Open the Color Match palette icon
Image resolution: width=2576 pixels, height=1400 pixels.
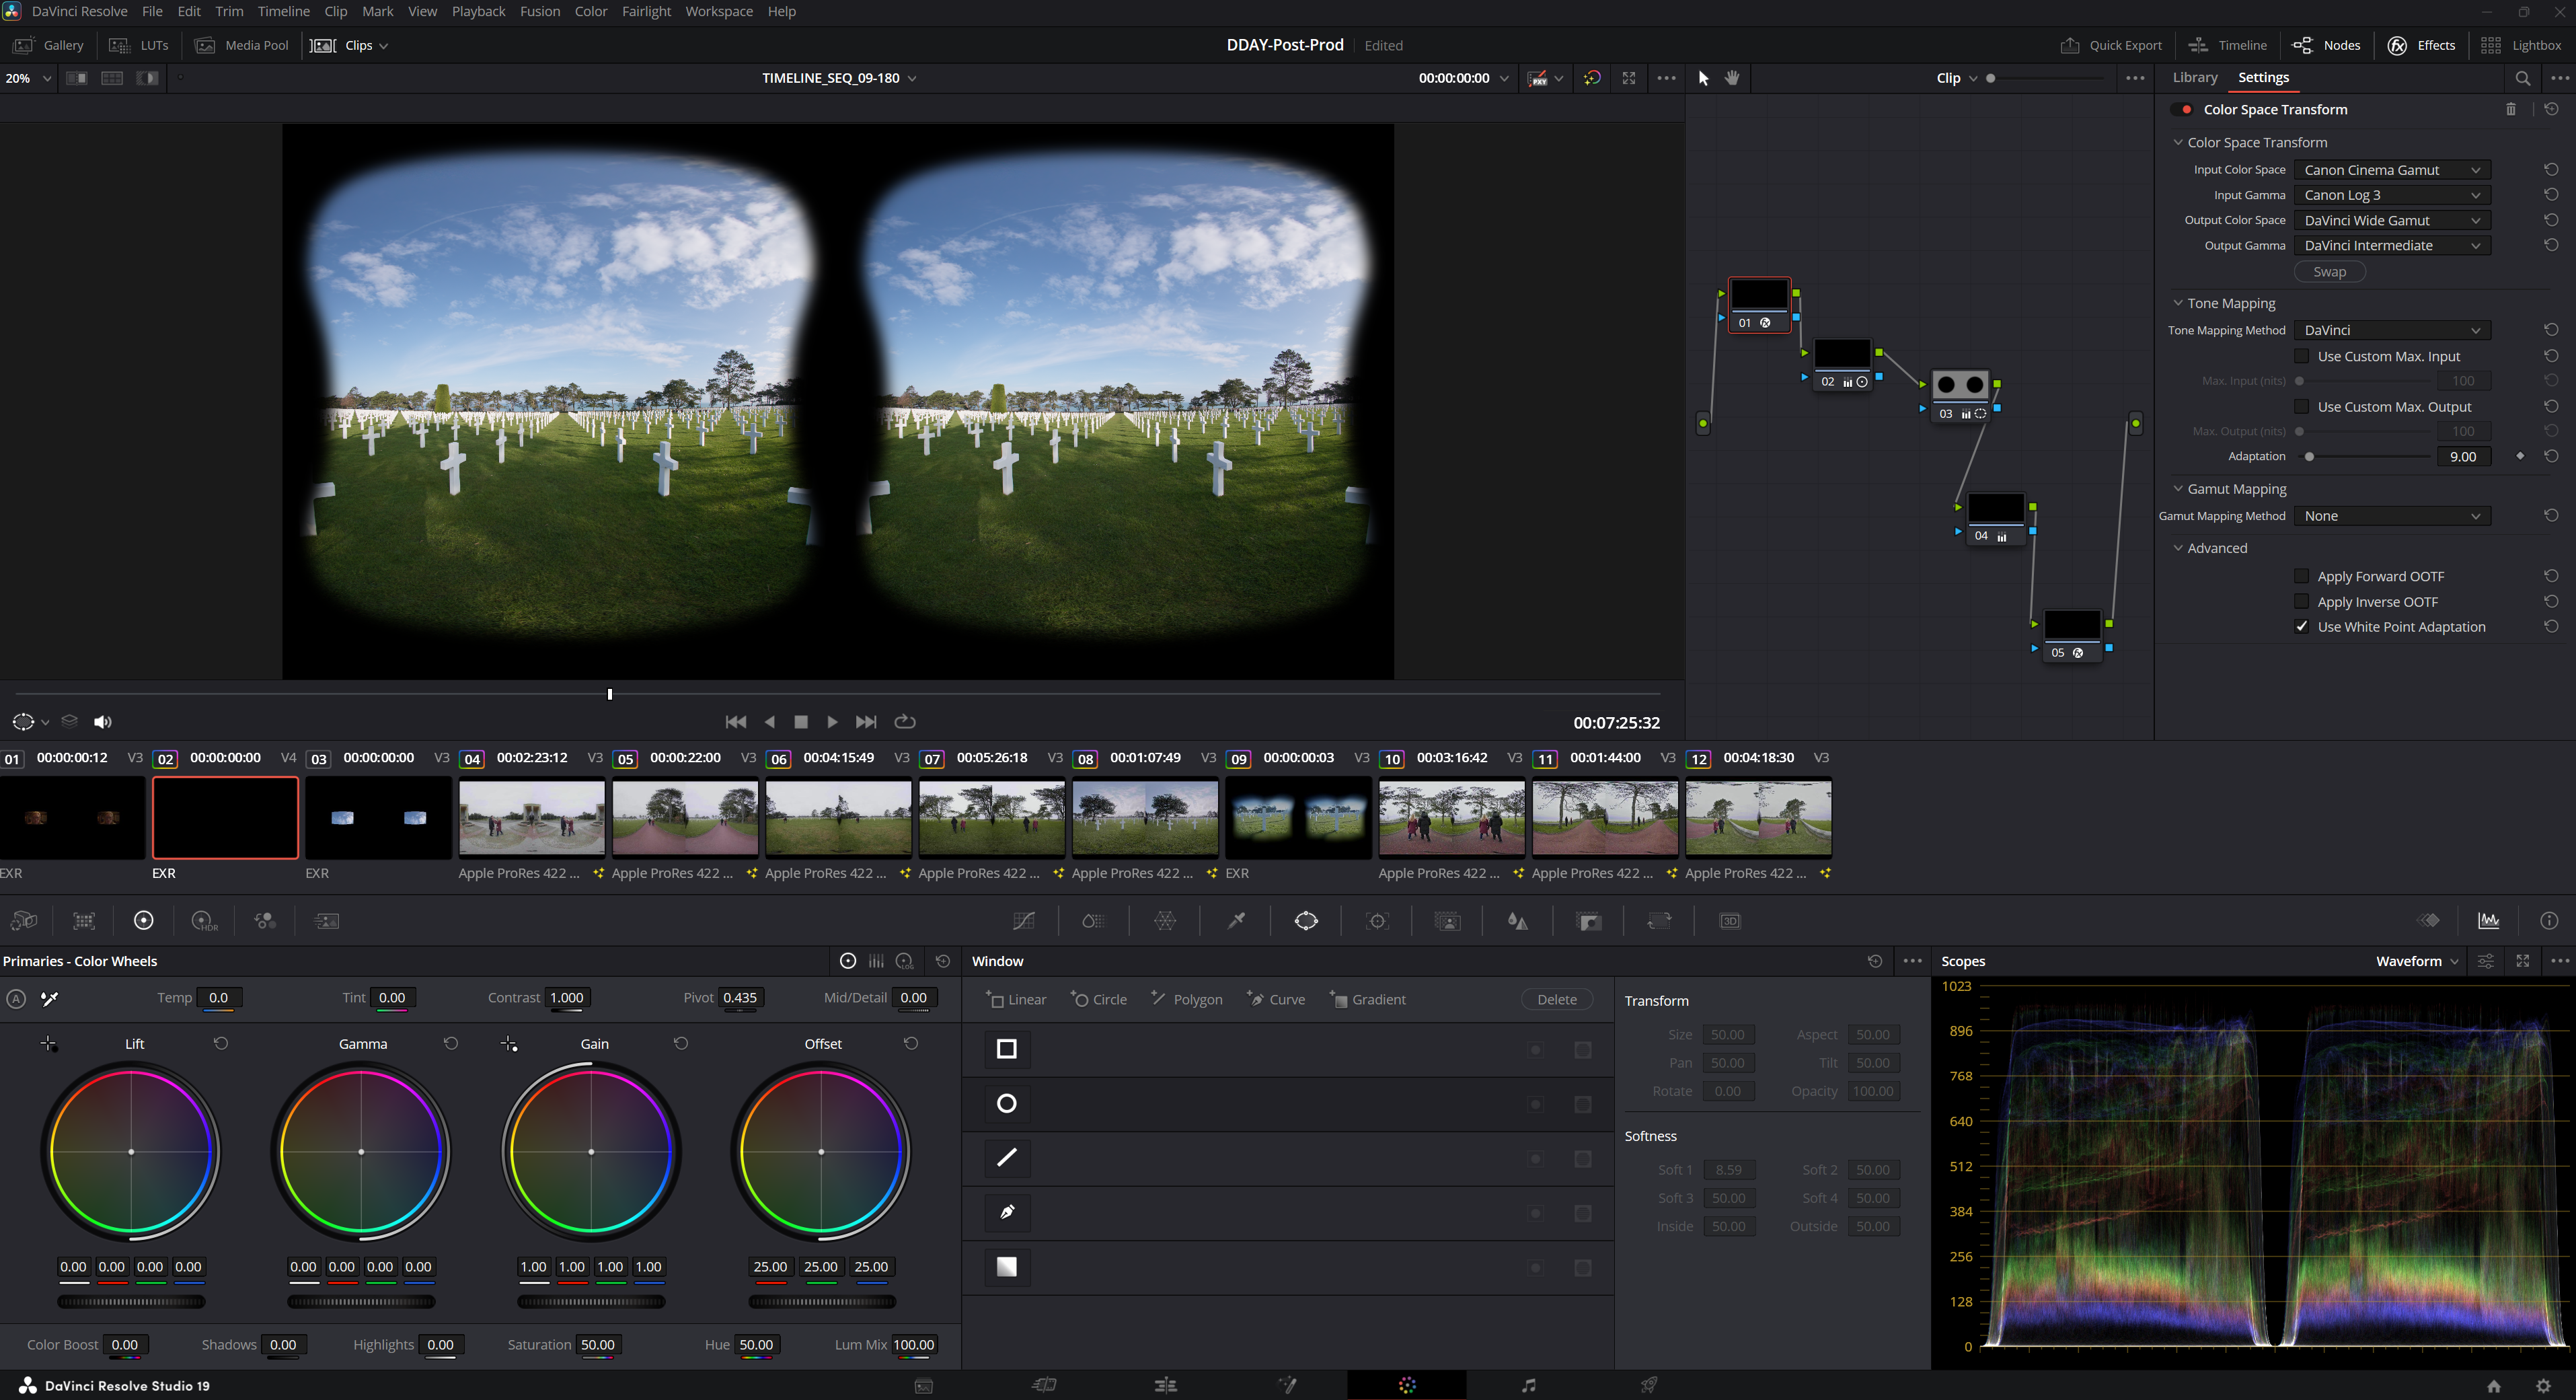click(x=84, y=921)
